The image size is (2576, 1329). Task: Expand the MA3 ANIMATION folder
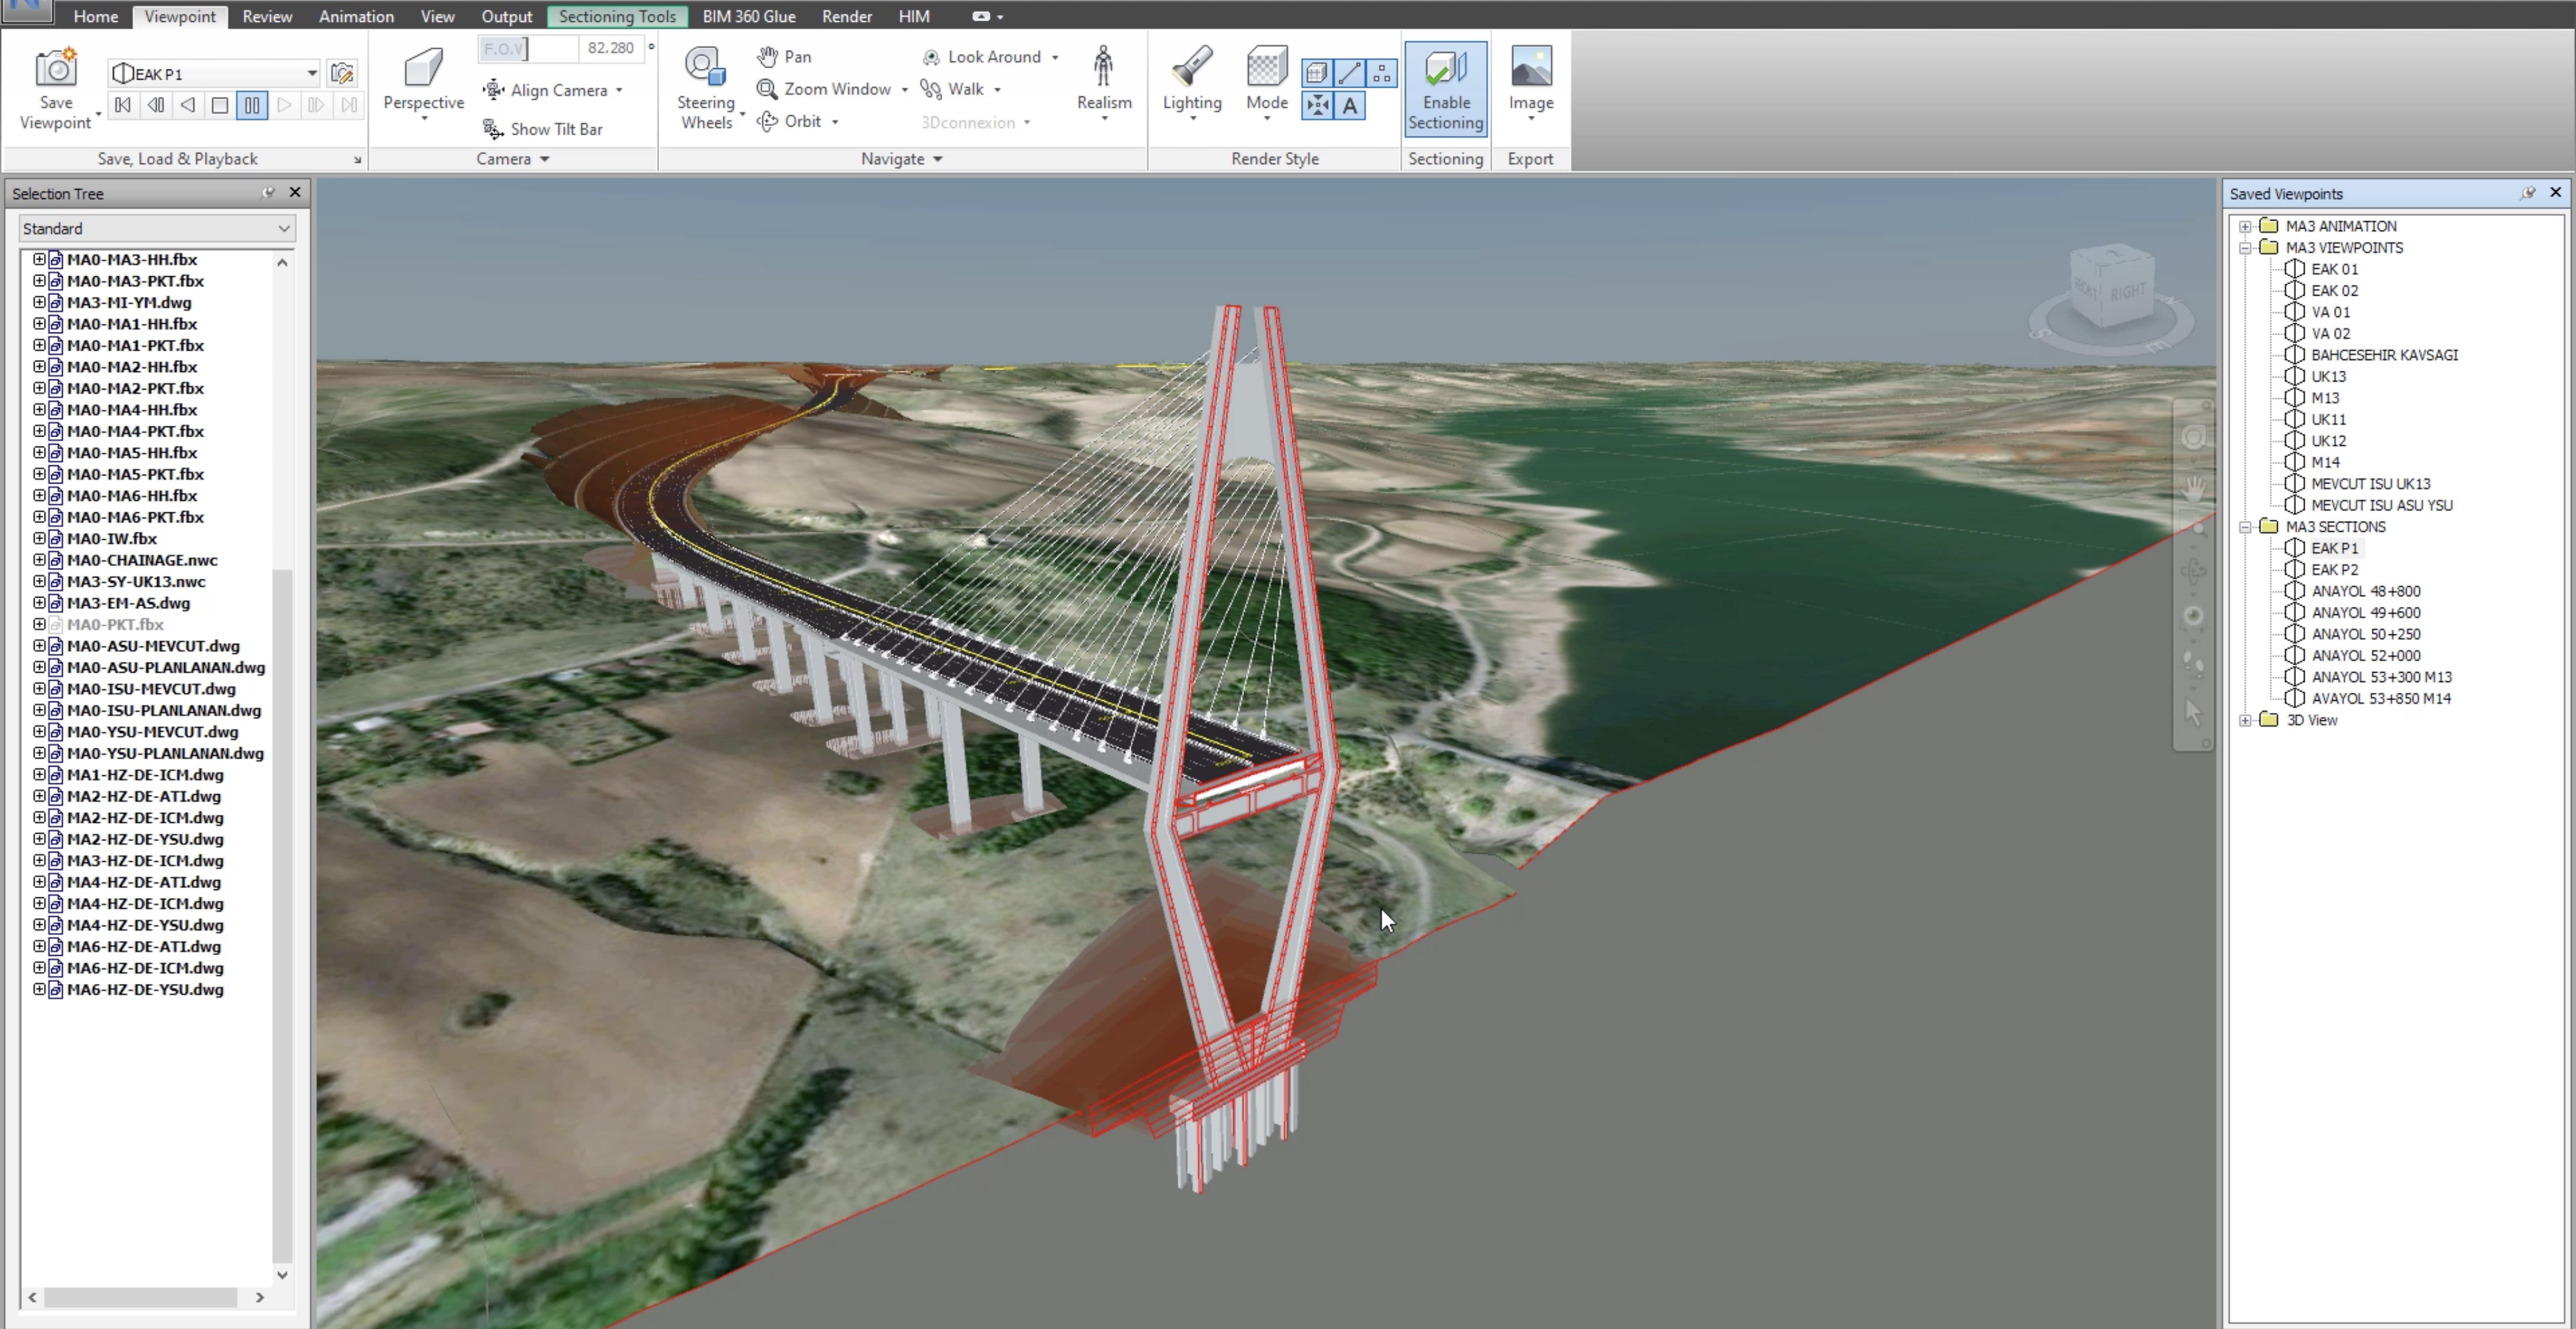pos(2245,226)
